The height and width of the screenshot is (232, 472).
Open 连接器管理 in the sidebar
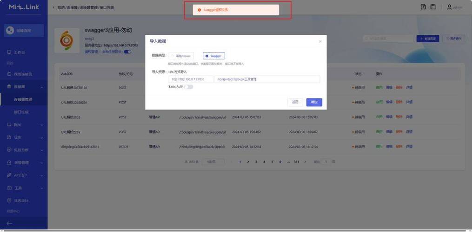[23, 99]
